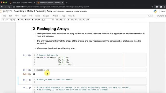Zoom in magnifier toolbar icon

tap(61, 20)
